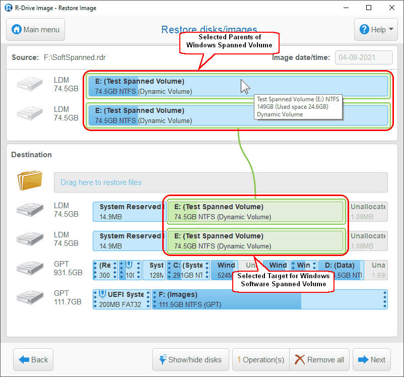Click the 1 Operation(s) button

tap(261, 360)
